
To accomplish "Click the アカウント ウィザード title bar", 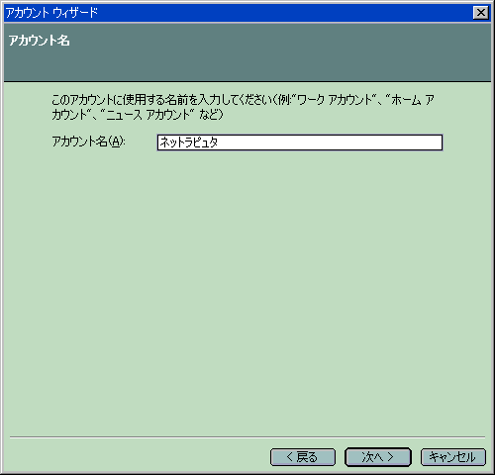I will pos(238,13).
